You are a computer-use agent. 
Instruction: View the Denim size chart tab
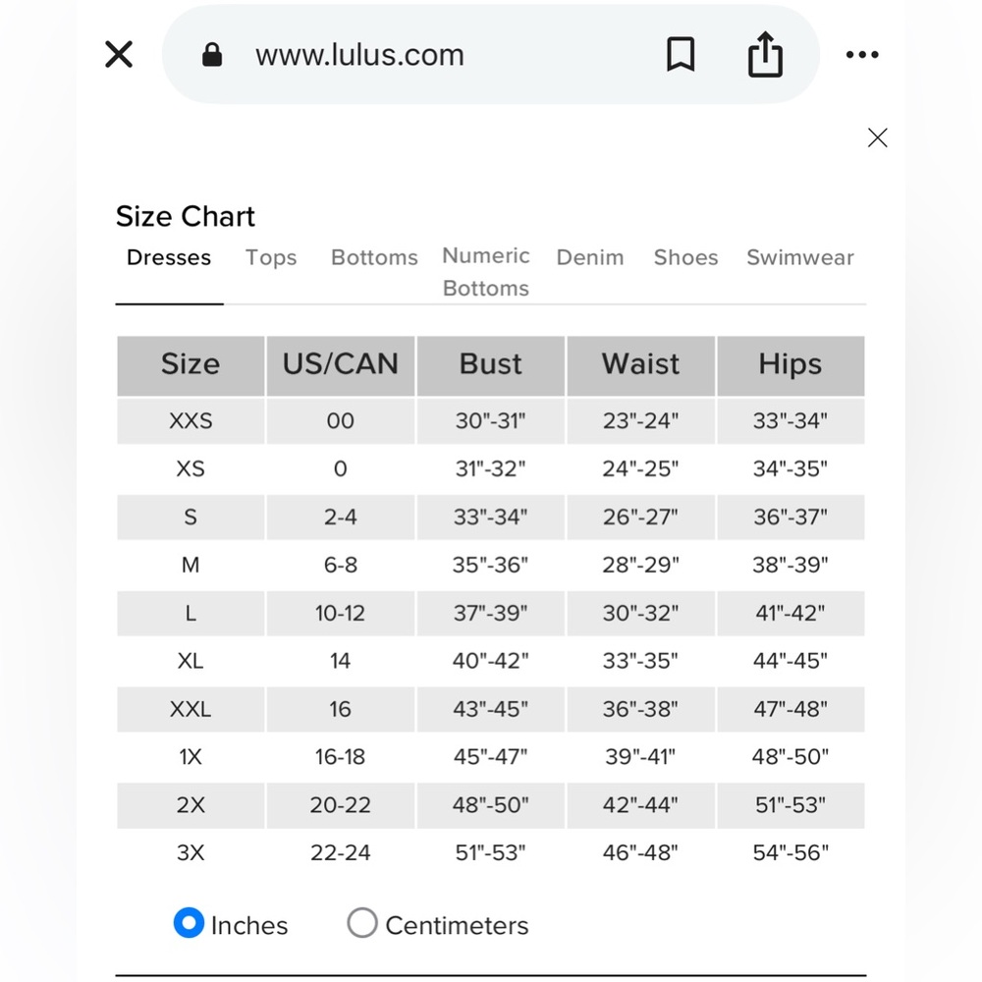pos(590,257)
